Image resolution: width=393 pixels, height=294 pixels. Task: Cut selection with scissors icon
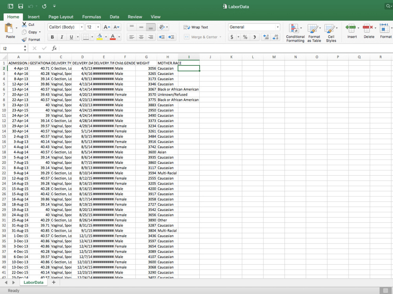tap(24, 24)
